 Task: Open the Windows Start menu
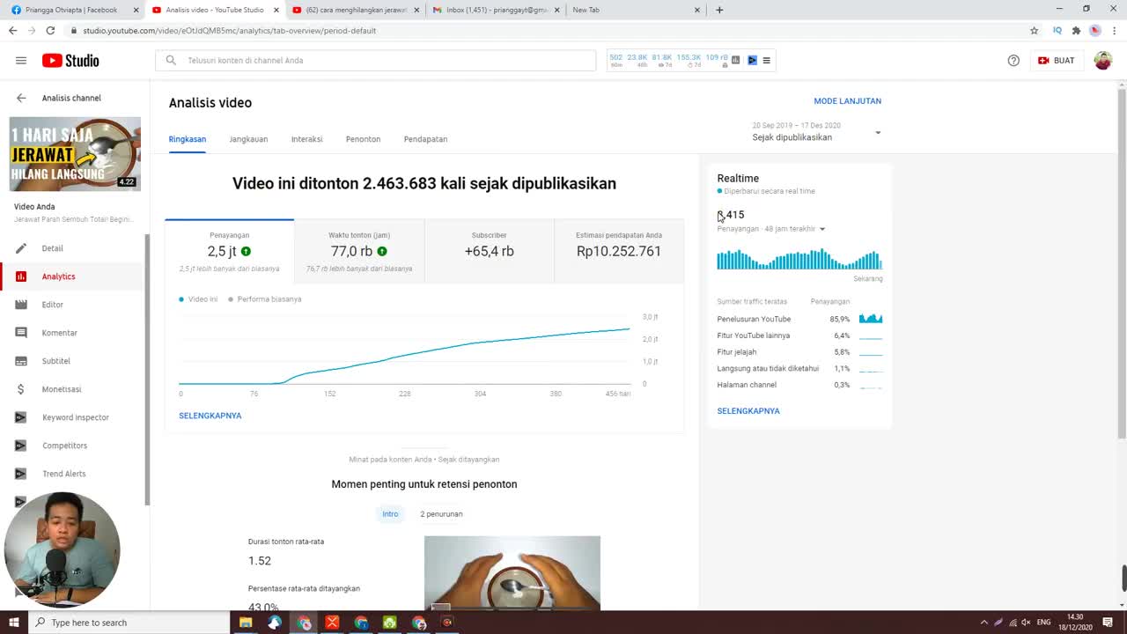[x=13, y=623]
